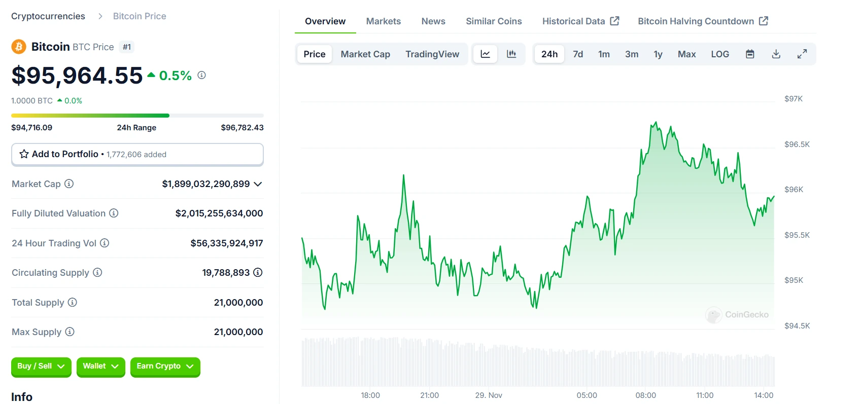Select the 1m time range
The height and width of the screenshot is (404, 860).
tap(604, 54)
